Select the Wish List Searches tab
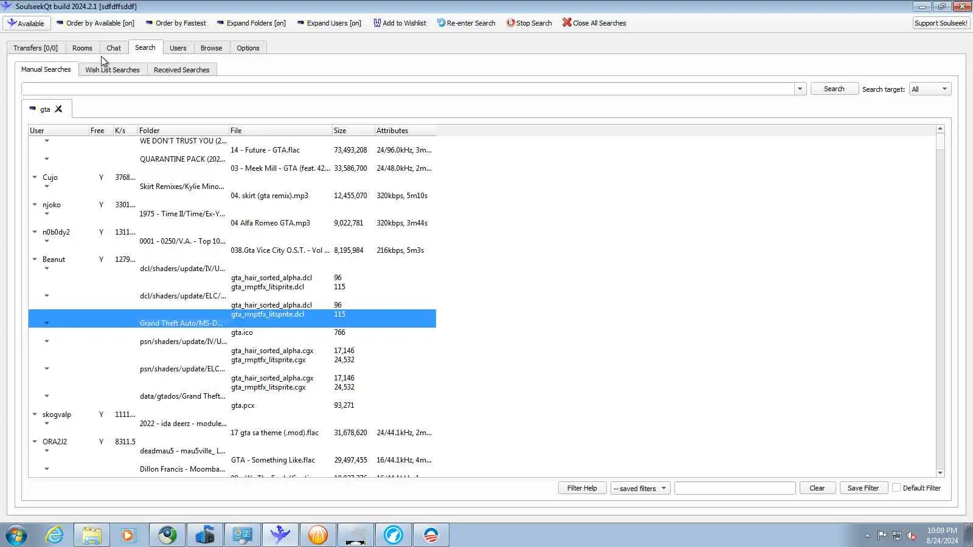Image resolution: width=973 pixels, height=547 pixels. [x=113, y=70]
